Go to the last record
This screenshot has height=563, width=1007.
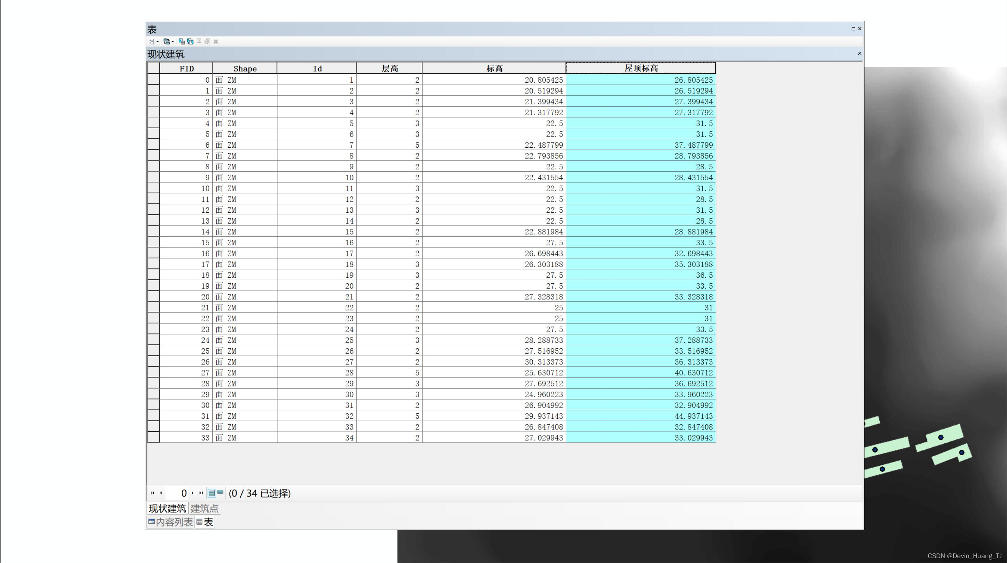point(201,493)
